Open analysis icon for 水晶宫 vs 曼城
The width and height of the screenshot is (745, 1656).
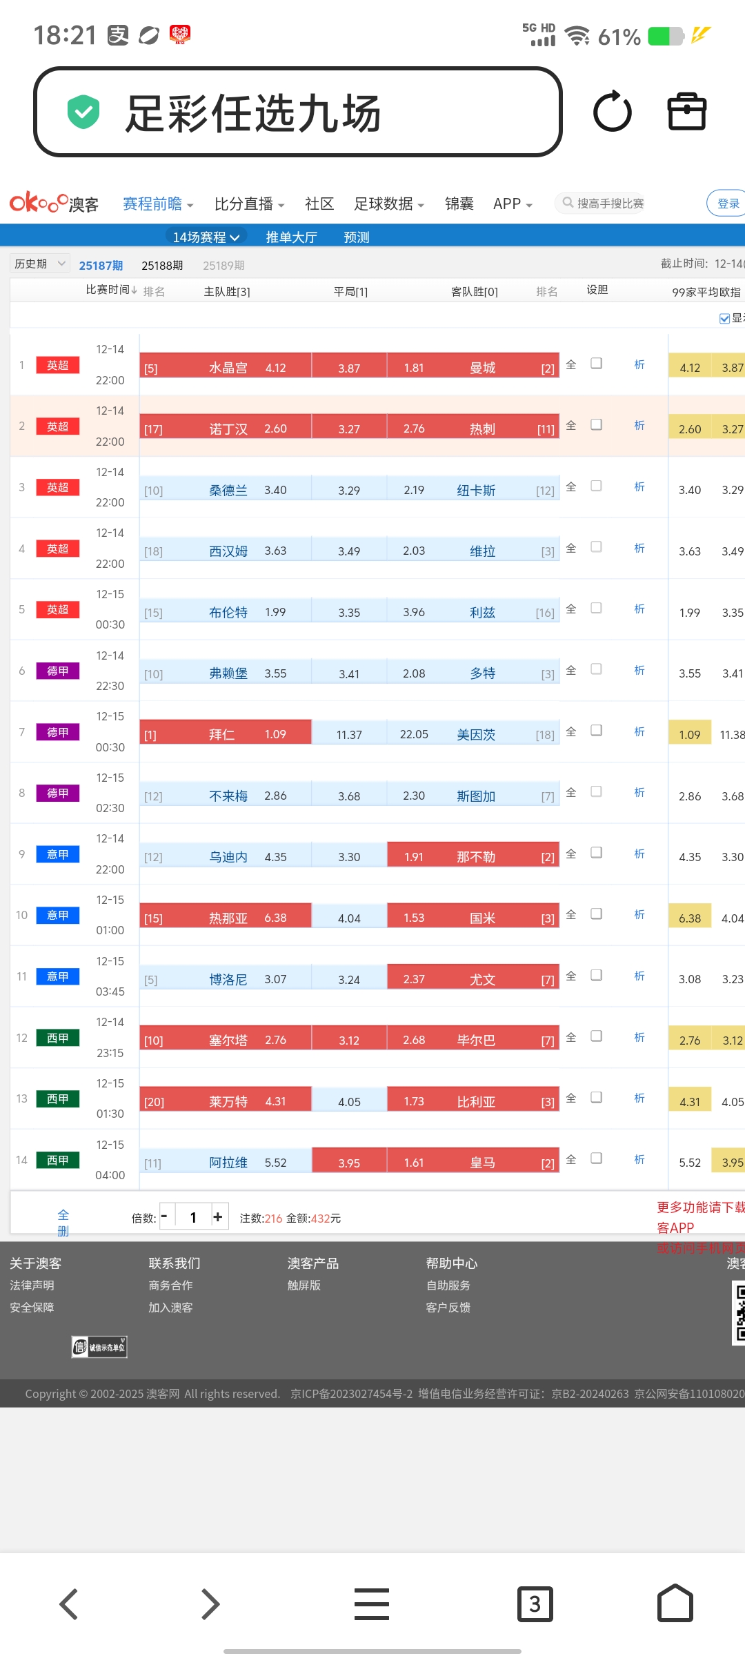[639, 365]
